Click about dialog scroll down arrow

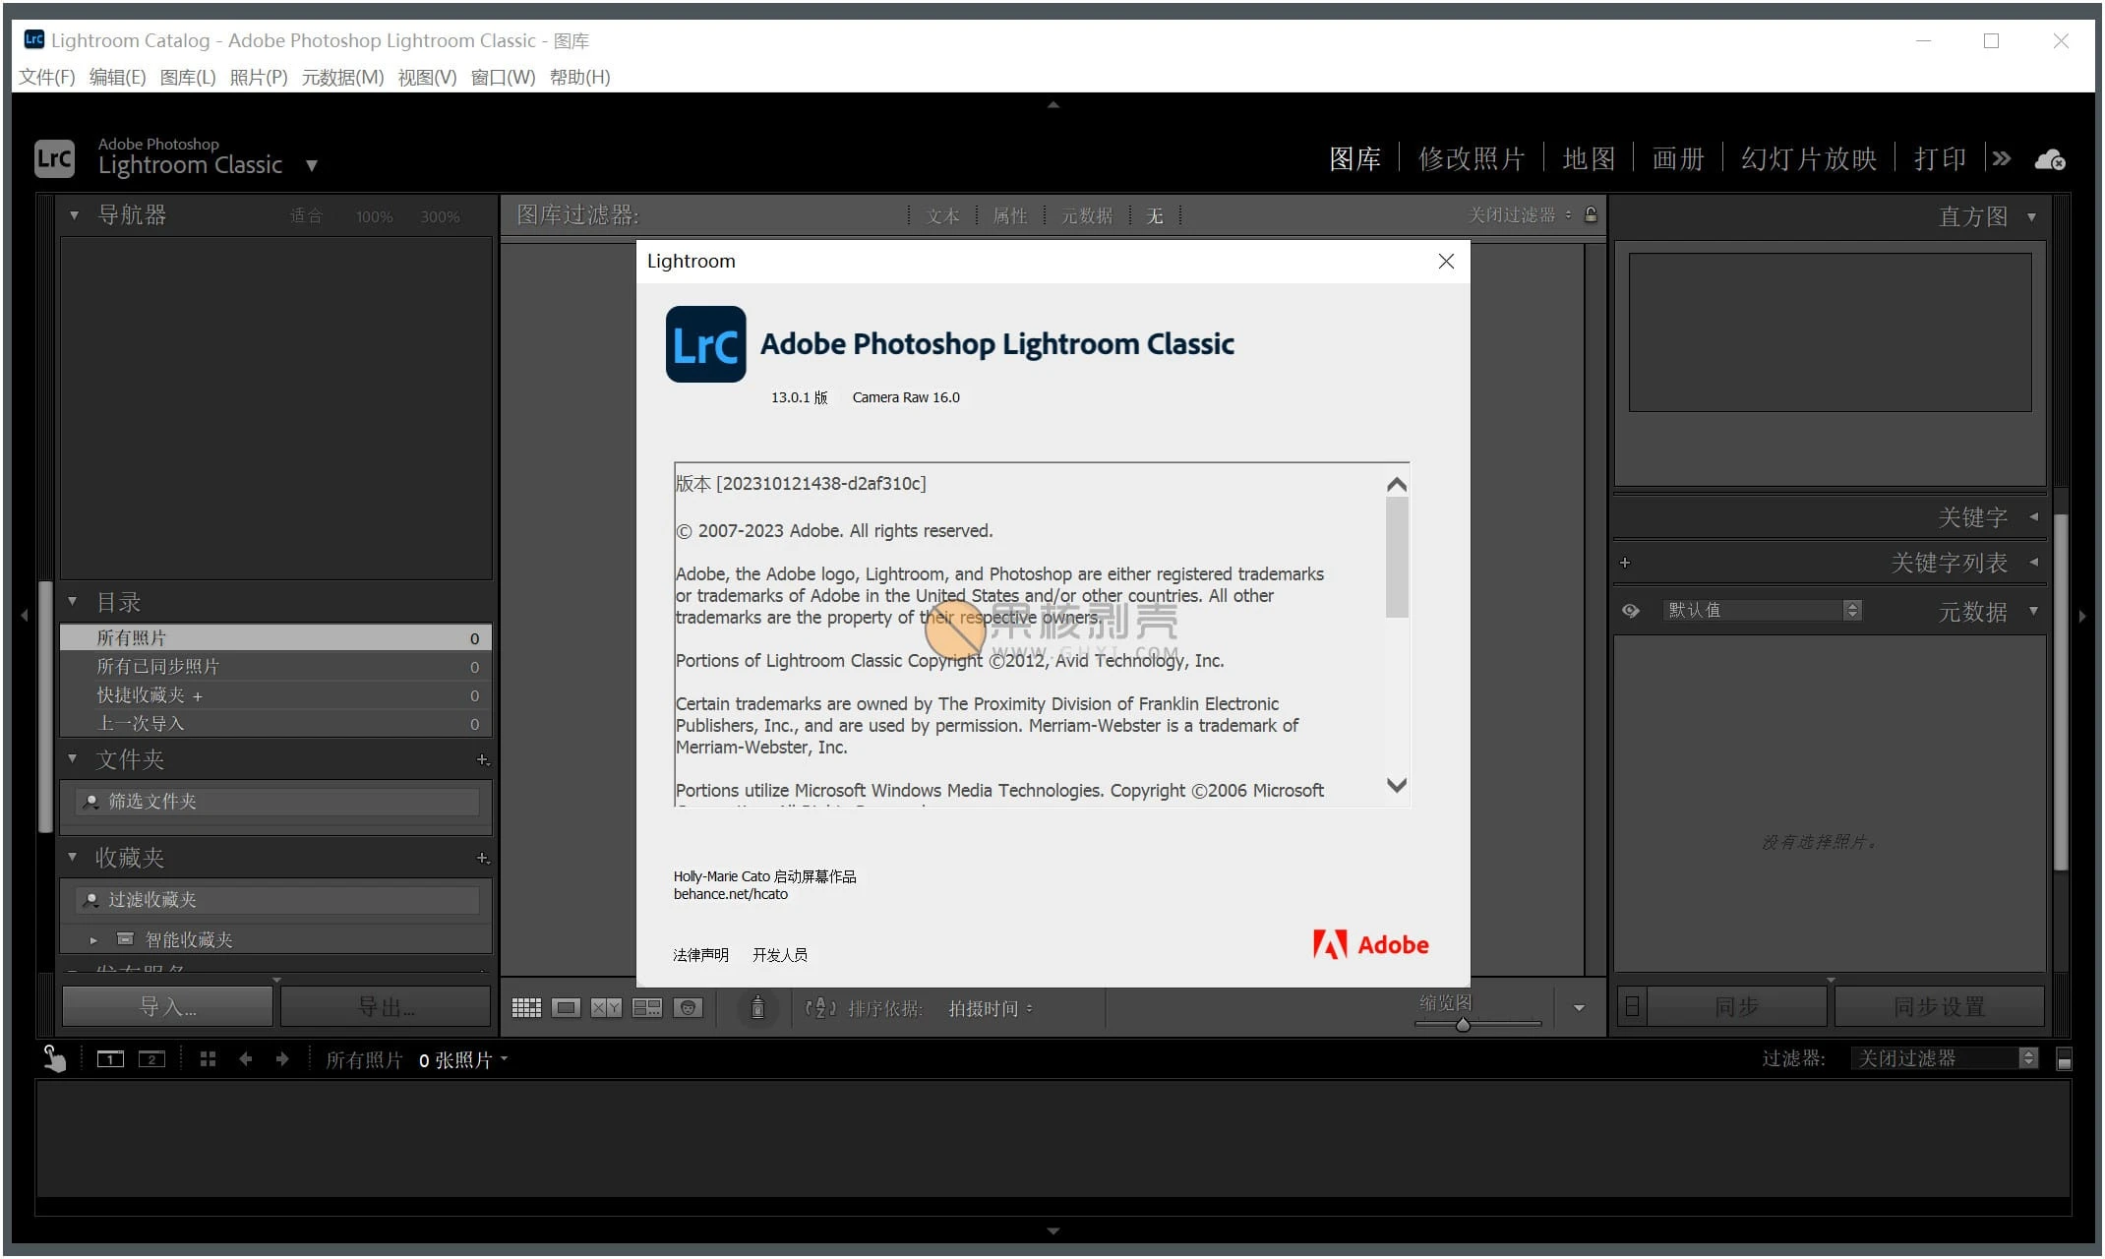(1396, 785)
